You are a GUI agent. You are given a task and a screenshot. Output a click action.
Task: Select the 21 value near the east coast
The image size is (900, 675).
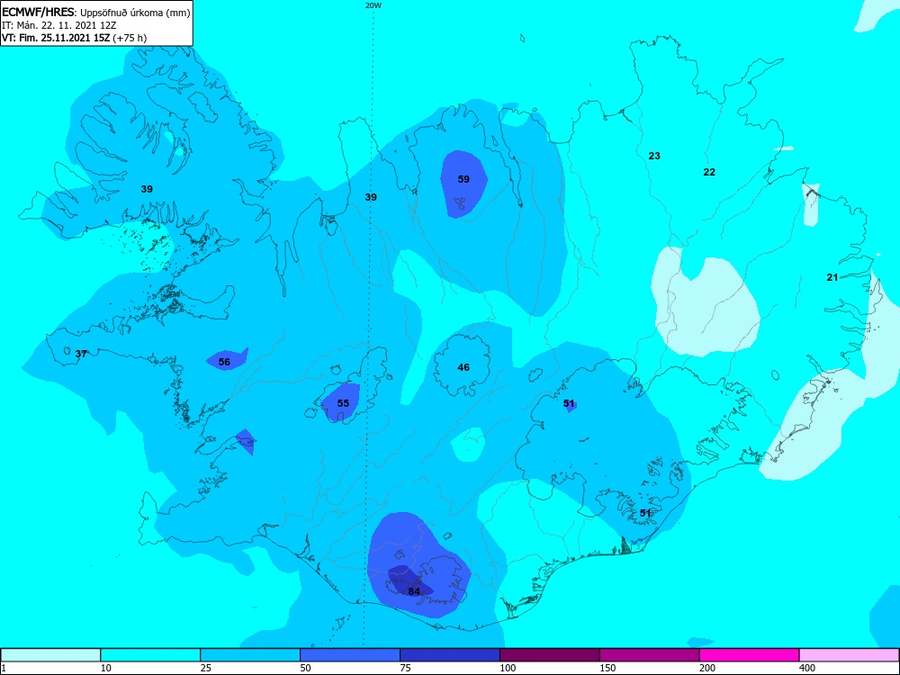tap(832, 277)
